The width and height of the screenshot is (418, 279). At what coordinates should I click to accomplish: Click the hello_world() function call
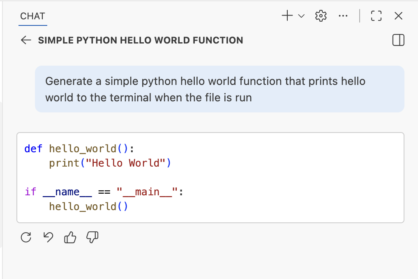[x=88, y=206]
